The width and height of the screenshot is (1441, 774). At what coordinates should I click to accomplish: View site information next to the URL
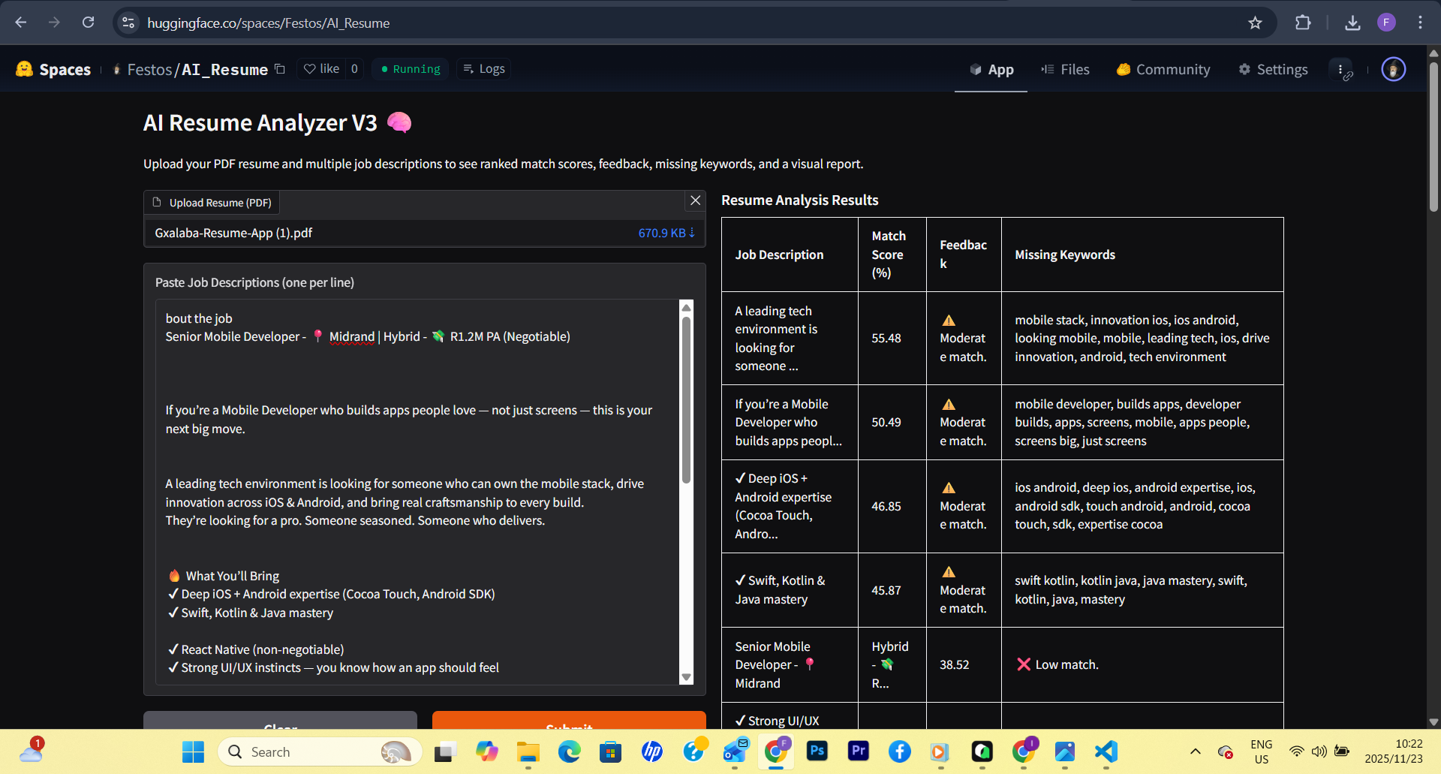click(128, 23)
